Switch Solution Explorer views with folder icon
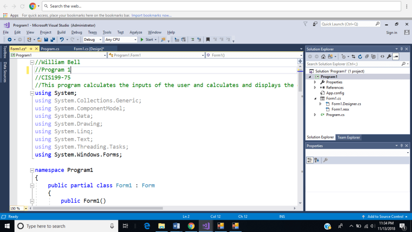412x232 pixels. [x=330, y=56]
